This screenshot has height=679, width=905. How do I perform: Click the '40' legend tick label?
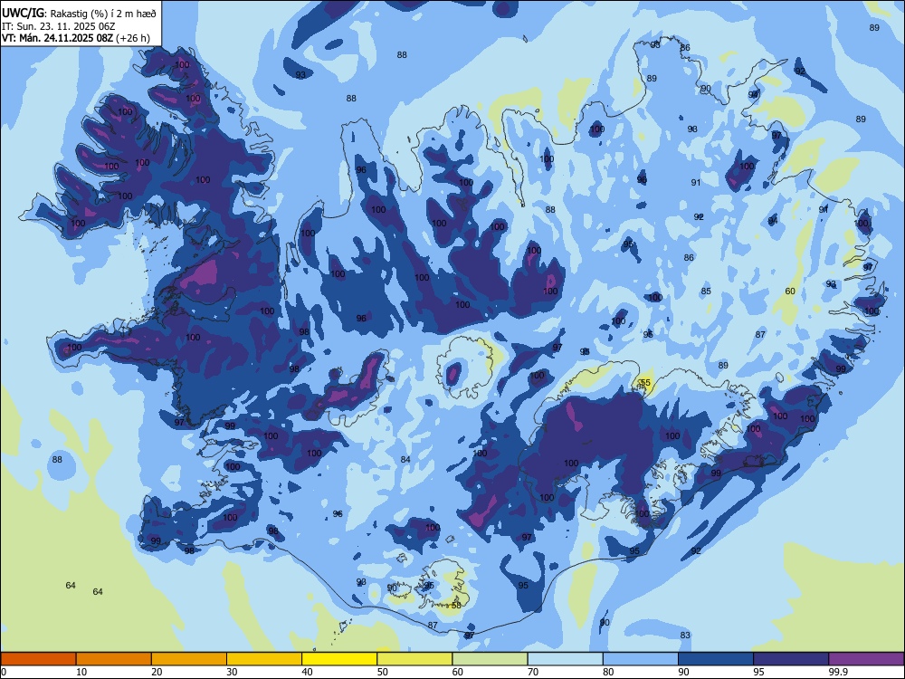click(307, 672)
